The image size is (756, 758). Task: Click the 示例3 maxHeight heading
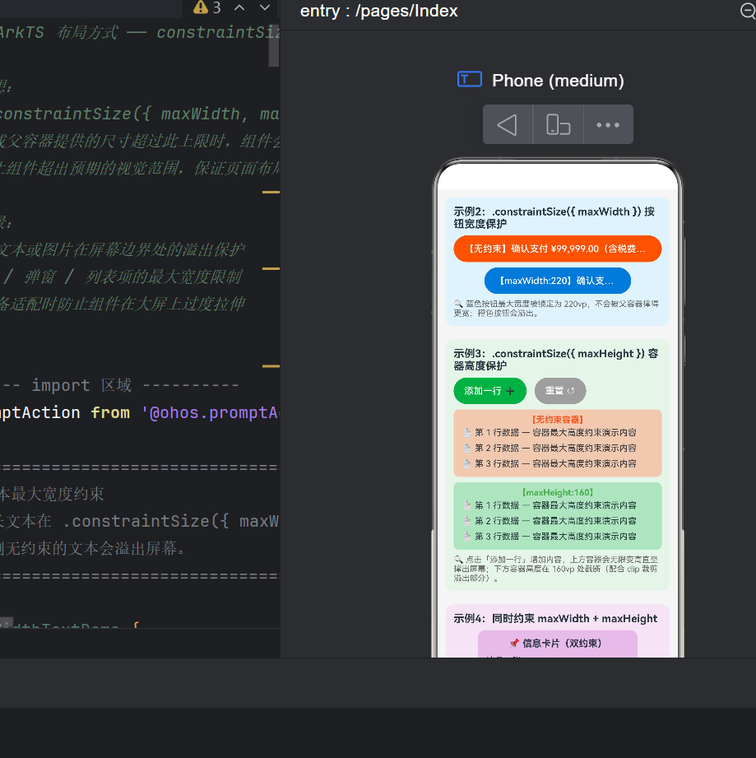click(555, 360)
